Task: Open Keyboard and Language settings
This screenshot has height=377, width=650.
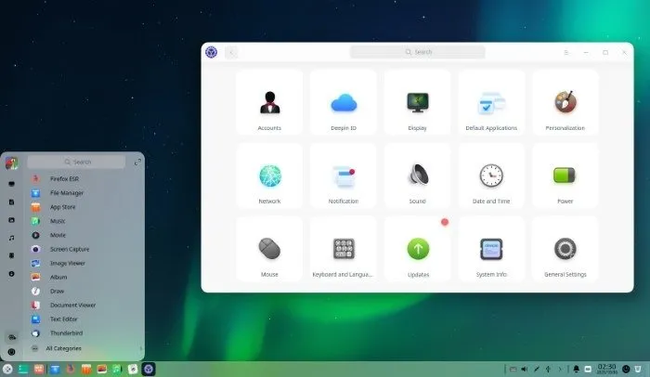Action: click(x=344, y=249)
